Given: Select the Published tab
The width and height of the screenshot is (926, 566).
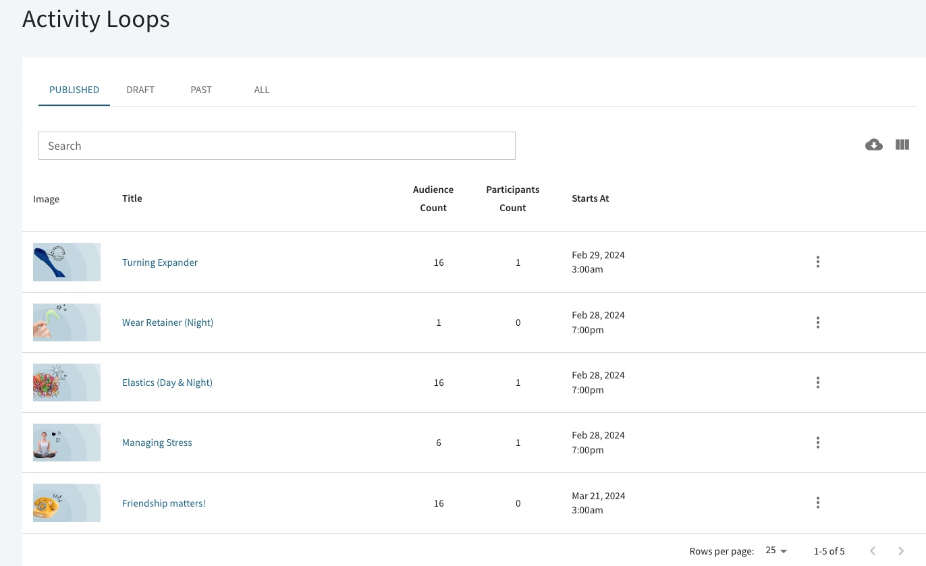Looking at the screenshot, I should 74,90.
